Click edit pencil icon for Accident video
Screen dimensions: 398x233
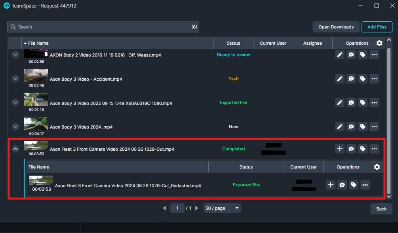pyautogui.click(x=339, y=79)
